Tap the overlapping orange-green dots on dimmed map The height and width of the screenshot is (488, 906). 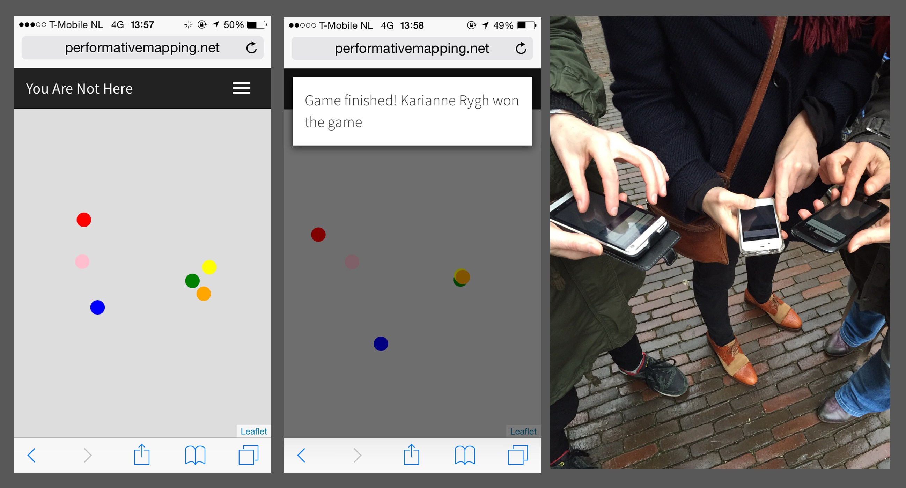(462, 278)
